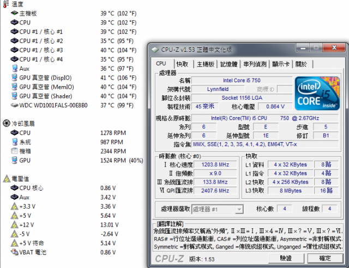This screenshot has height=268, width=349.
Task: Select chip icon of CPU #1 / 核心 #4
Action: pos(14,59)
